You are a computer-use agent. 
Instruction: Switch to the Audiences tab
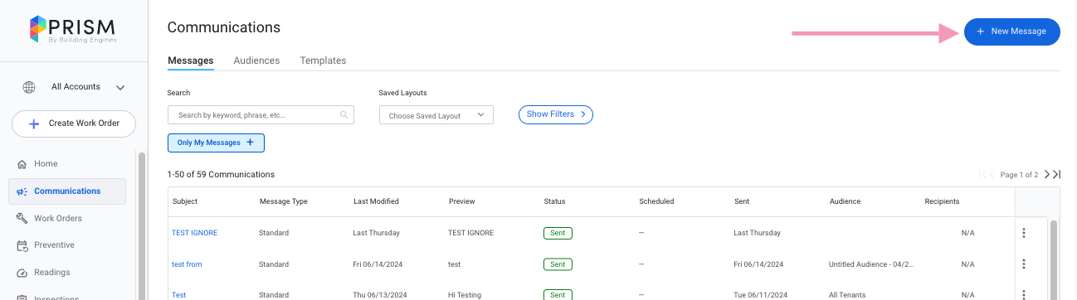coord(256,60)
